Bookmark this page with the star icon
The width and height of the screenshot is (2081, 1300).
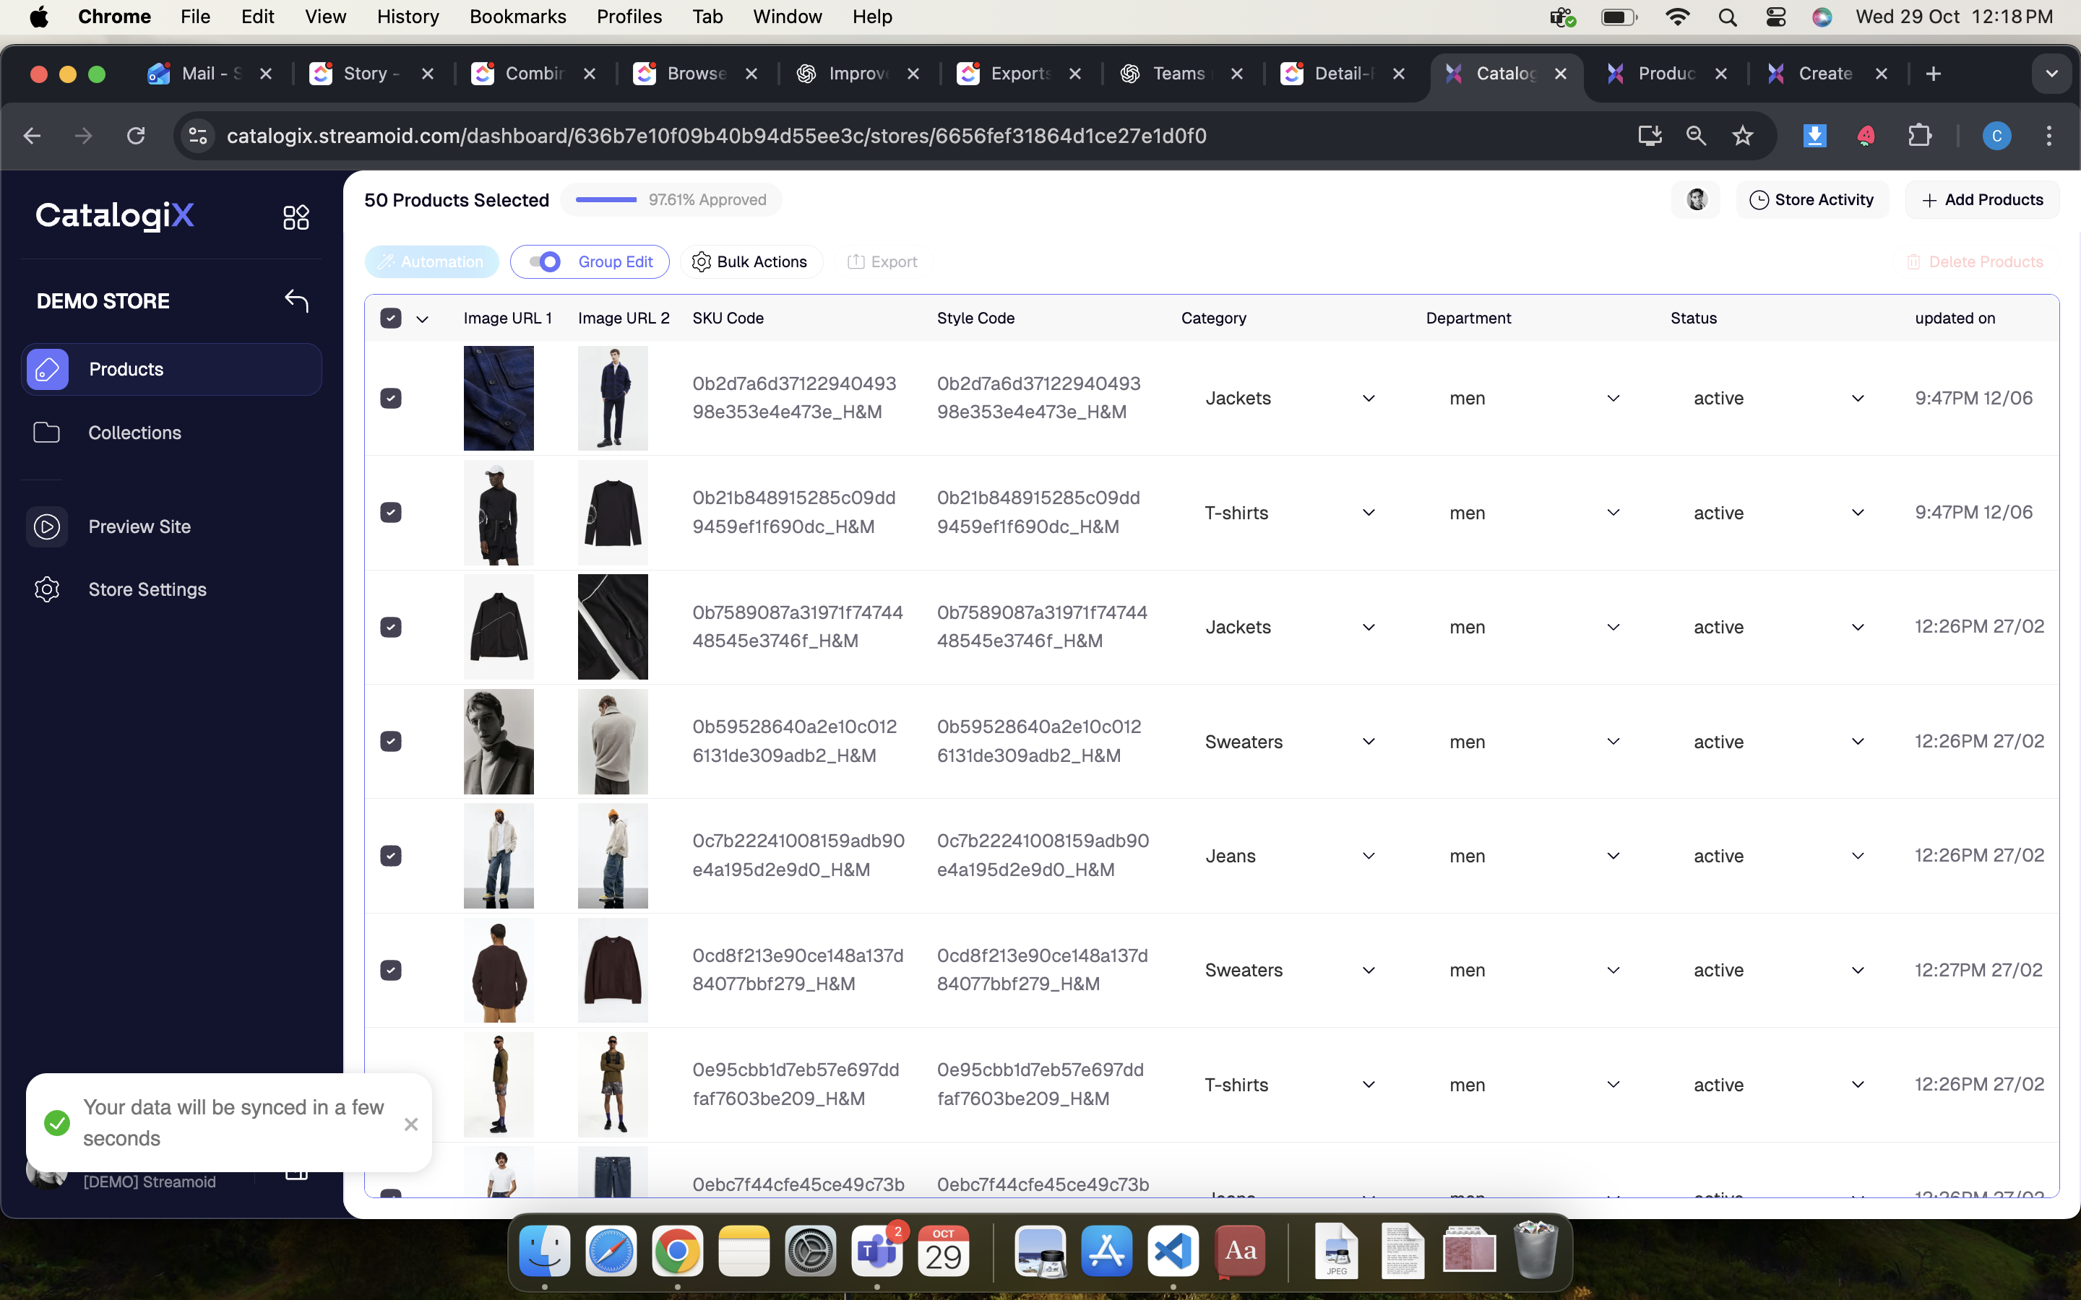pos(1742,136)
